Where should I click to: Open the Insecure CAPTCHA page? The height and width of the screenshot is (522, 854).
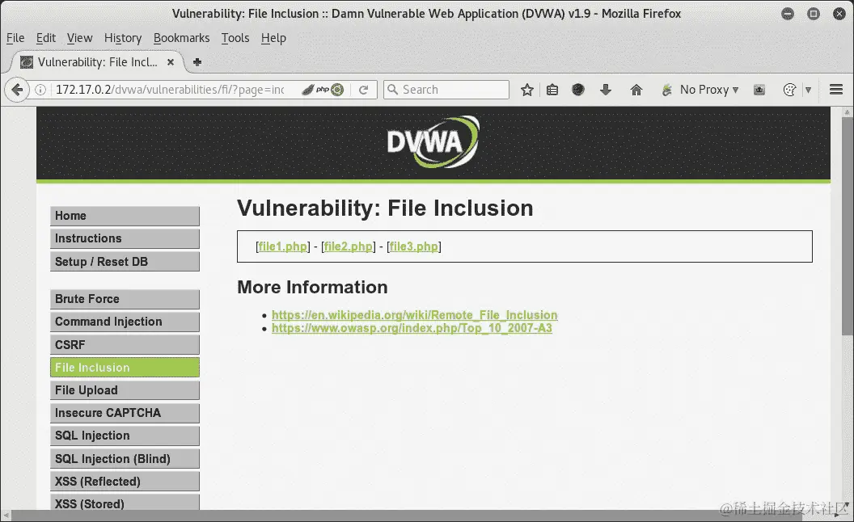tap(125, 413)
